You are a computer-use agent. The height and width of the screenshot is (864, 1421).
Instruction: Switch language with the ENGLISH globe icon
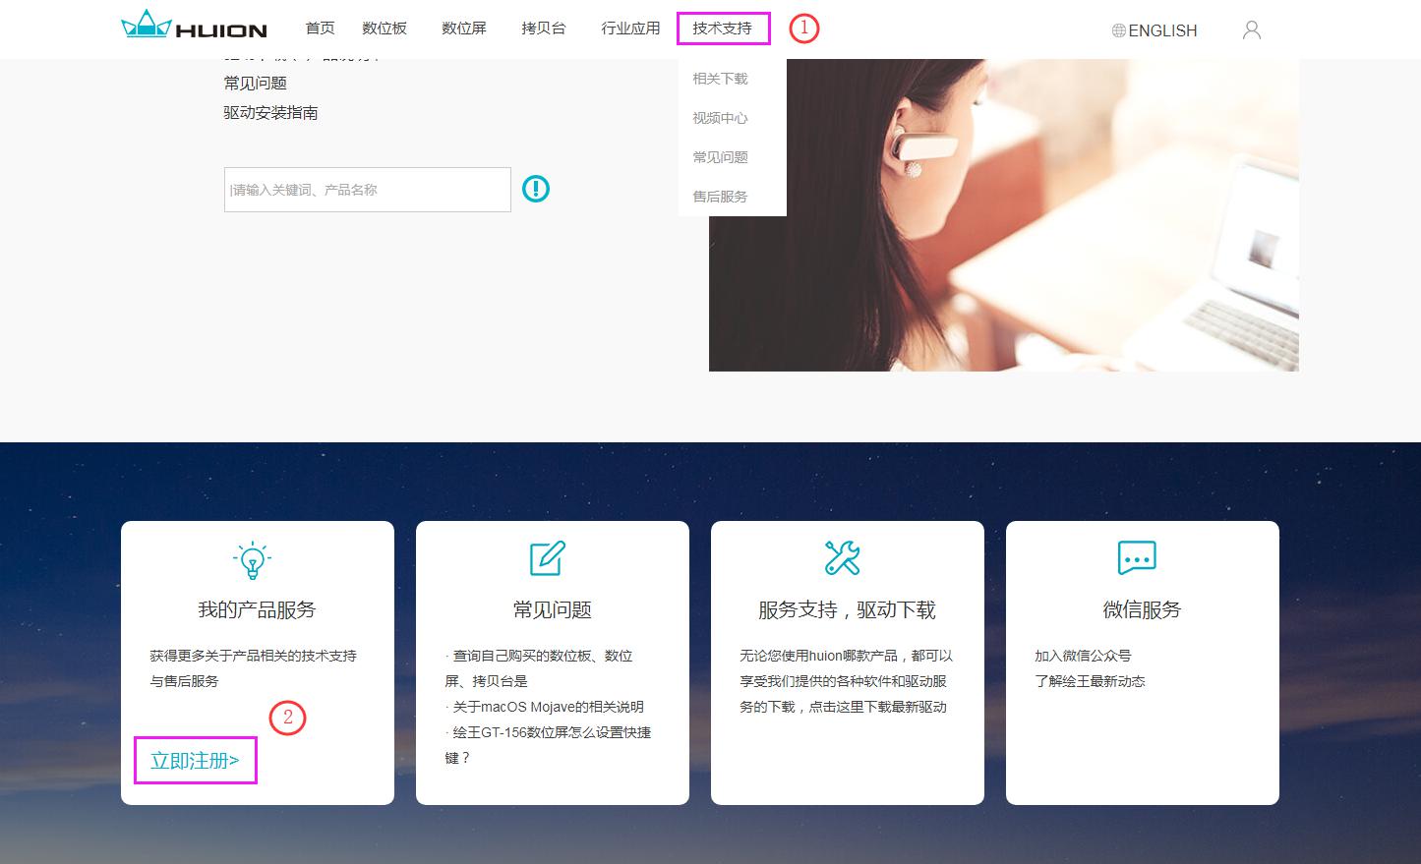click(x=1155, y=30)
